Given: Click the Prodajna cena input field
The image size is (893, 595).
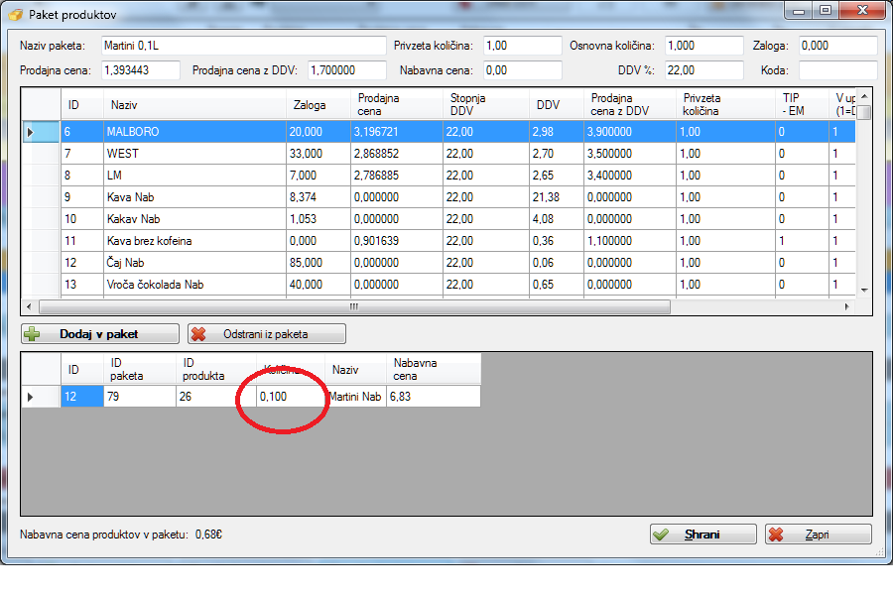Looking at the screenshot, I should point(139,70).
